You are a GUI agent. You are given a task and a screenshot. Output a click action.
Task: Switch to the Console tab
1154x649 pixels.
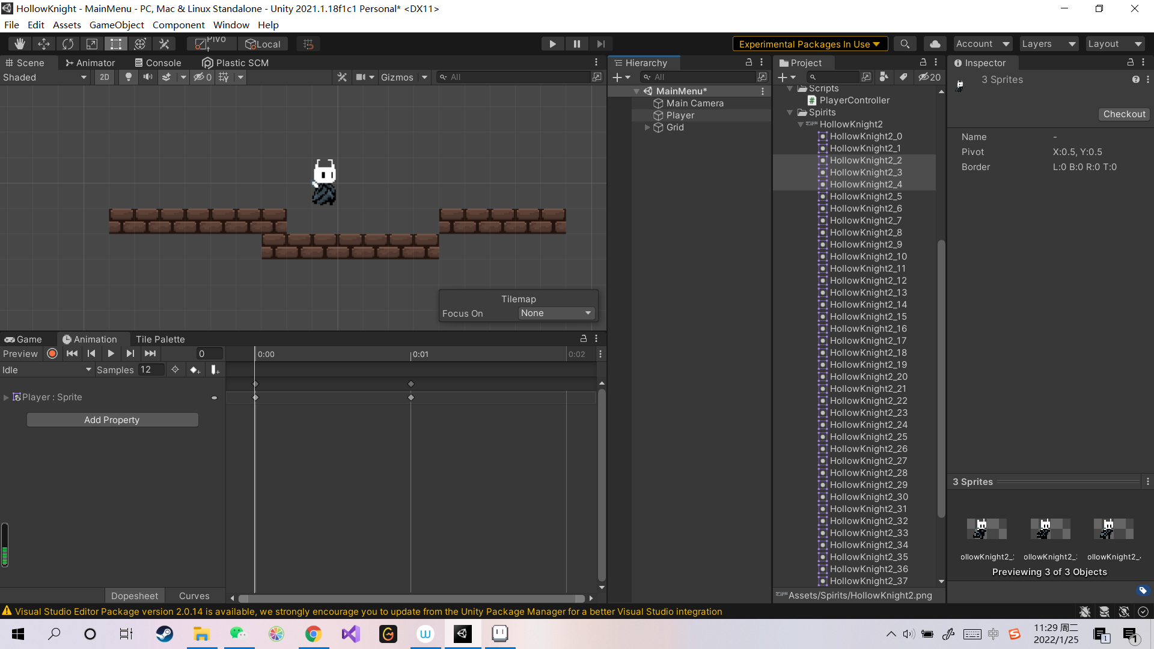[158, 62]
